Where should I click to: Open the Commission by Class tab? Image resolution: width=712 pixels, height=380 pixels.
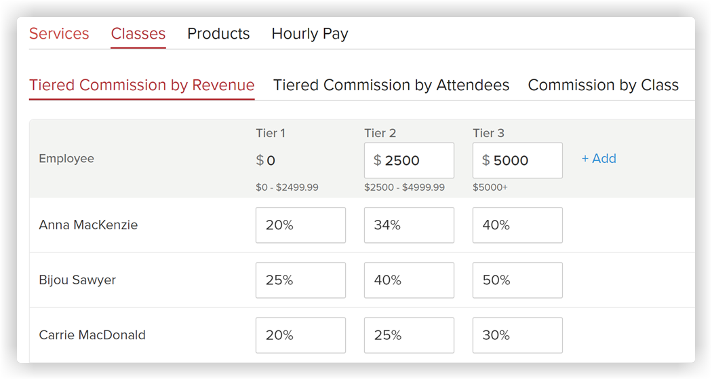[x=603, y=85]
